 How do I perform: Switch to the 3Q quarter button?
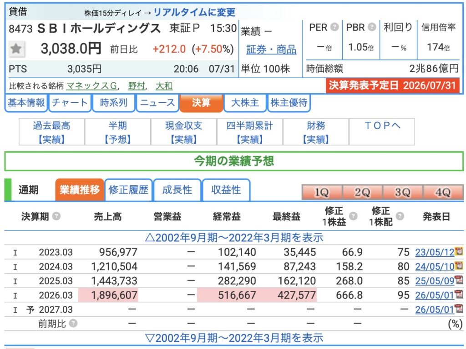(403, 192)
